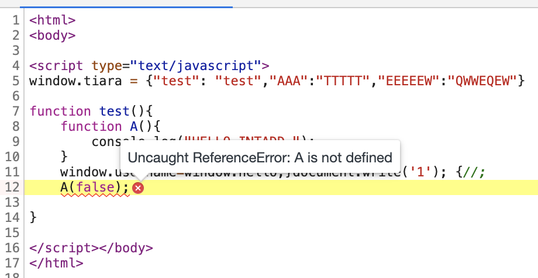Viewport: 538px width, 278px height.
Task: Click the <body> tag on line 2
Action: click(x=53, y=35)
